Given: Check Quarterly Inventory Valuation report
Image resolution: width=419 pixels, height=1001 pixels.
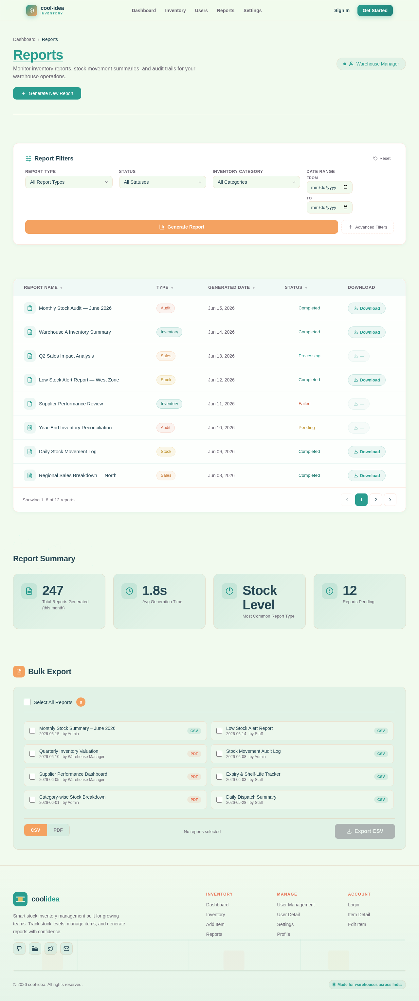Looking at the screenshot, I should click(x=33, y=754).
